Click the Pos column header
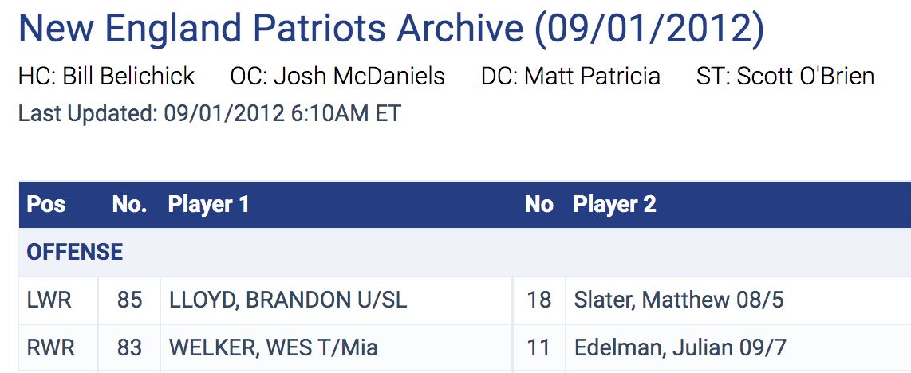 tap(45, 205)
